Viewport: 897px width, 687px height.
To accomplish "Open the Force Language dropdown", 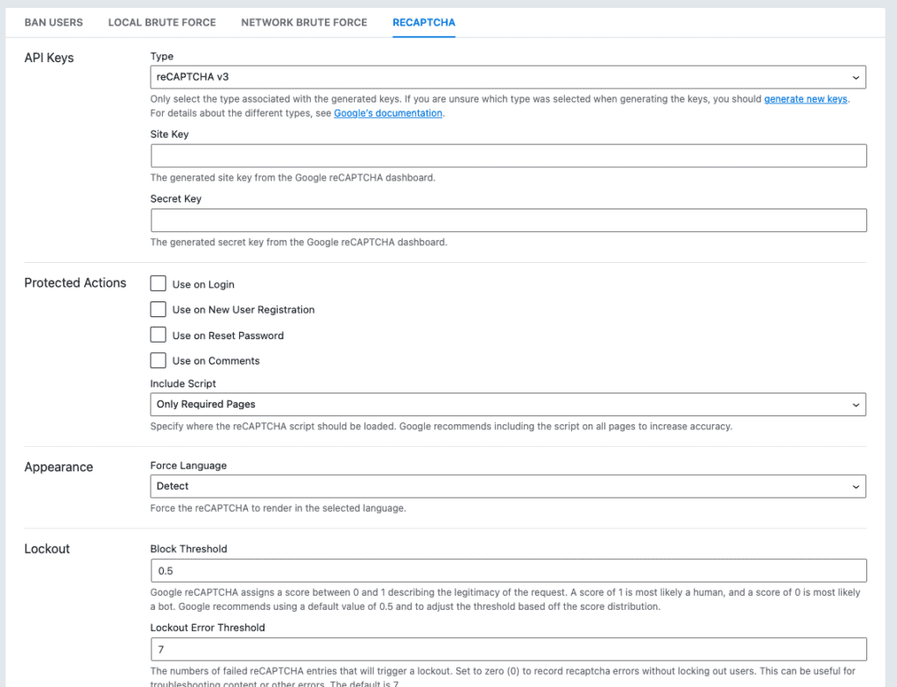I will coord(508,486).
